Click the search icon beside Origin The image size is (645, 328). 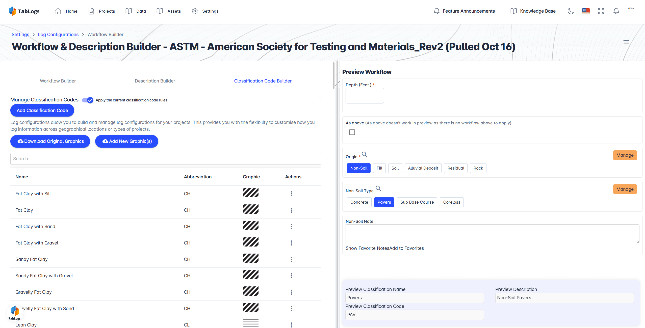[x=364, y=154]
